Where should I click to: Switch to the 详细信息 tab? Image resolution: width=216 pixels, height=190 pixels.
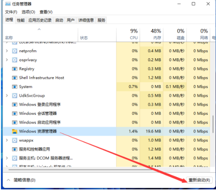pyautogui.click(x=86, y=20)
